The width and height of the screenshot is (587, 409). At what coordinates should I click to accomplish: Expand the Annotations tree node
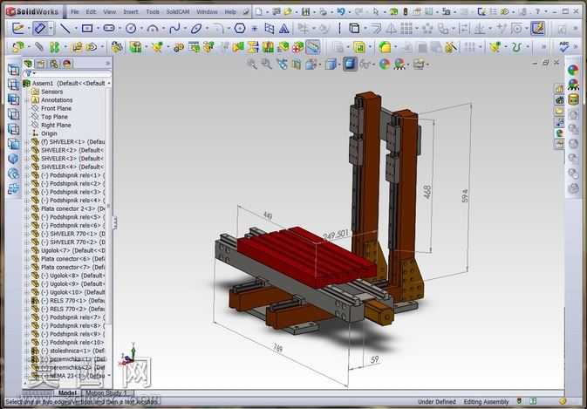pyautogui.click(x=27, y=100)
